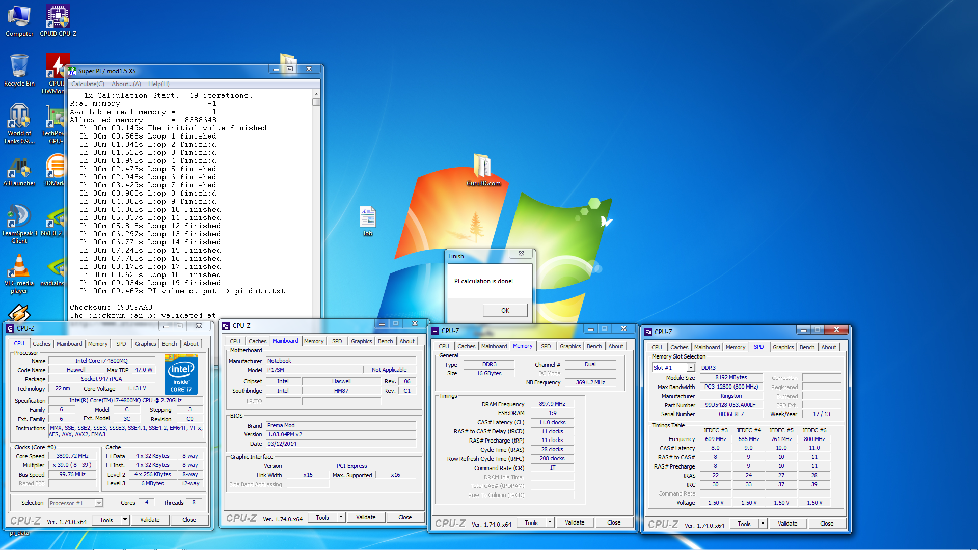
Task: Click the Super PI scrollbar up arrow
Action: coord(316,94)
